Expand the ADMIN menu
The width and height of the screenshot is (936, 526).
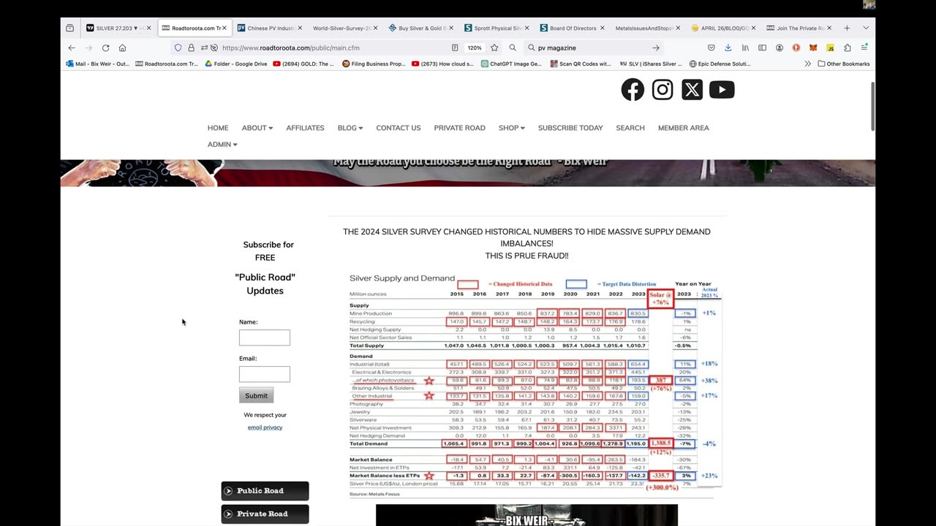tap(222, 145)
